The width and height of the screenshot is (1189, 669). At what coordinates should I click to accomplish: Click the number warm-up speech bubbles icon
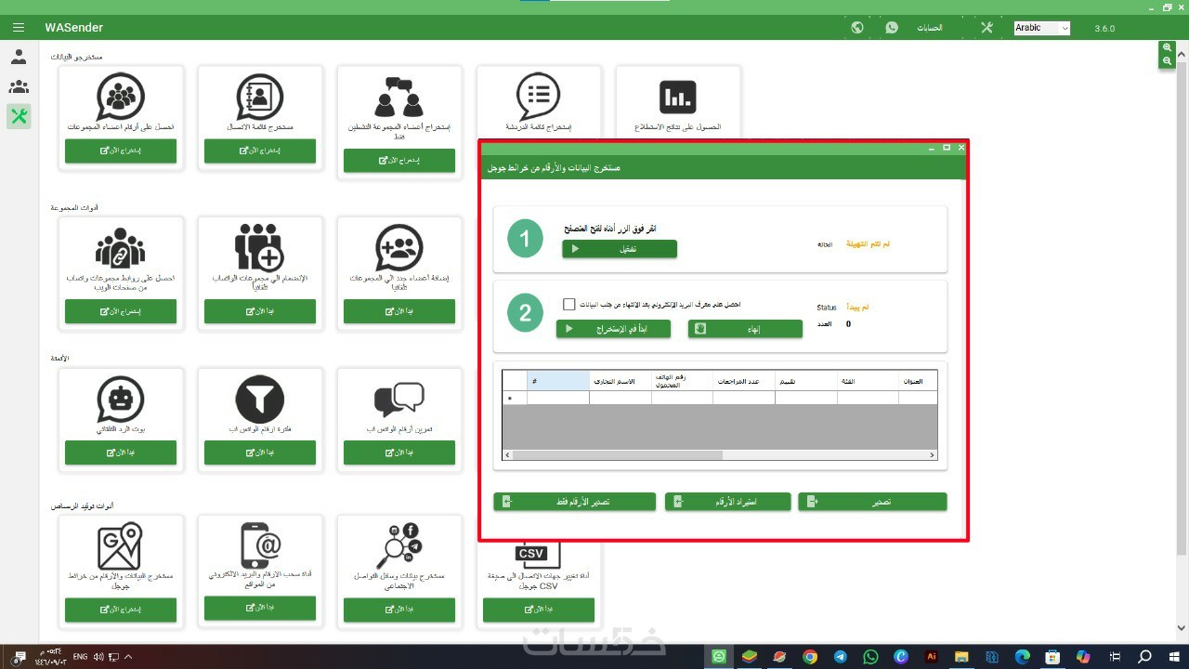399,400
